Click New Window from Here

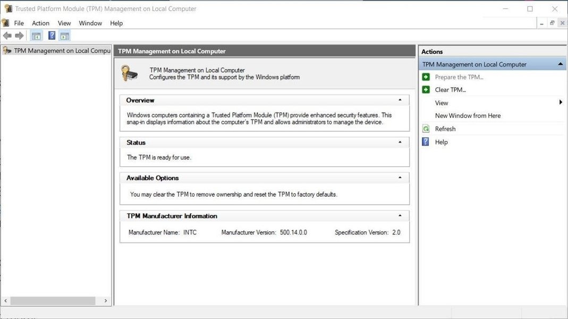pyautogui.click(x=468, y=115)
